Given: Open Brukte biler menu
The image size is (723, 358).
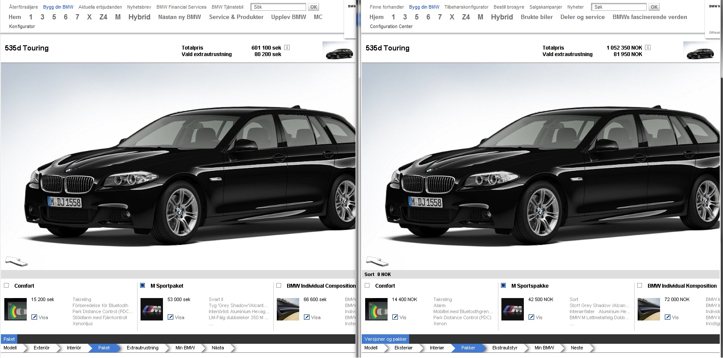Looking at the screenshot, I should (537, 17).
